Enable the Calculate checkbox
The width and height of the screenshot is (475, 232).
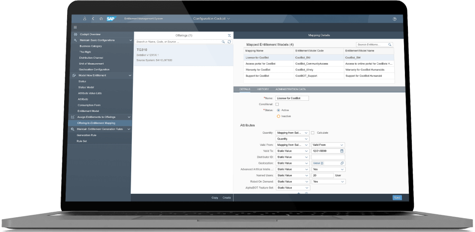coord(312,133)
